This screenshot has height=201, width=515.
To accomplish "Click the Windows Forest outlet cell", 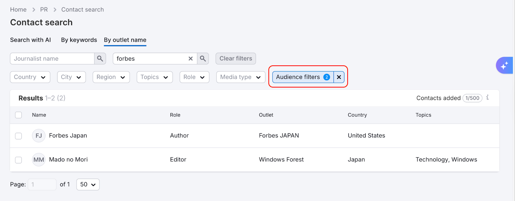I will pos(281,160).
